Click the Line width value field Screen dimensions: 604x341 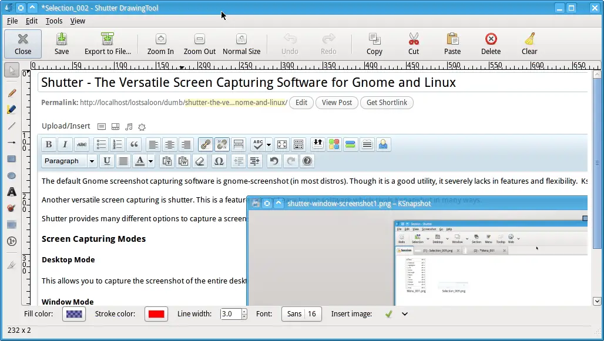pos(231,314)
